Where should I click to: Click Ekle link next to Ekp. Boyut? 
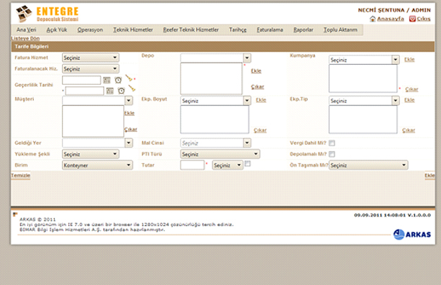point(261,100)
